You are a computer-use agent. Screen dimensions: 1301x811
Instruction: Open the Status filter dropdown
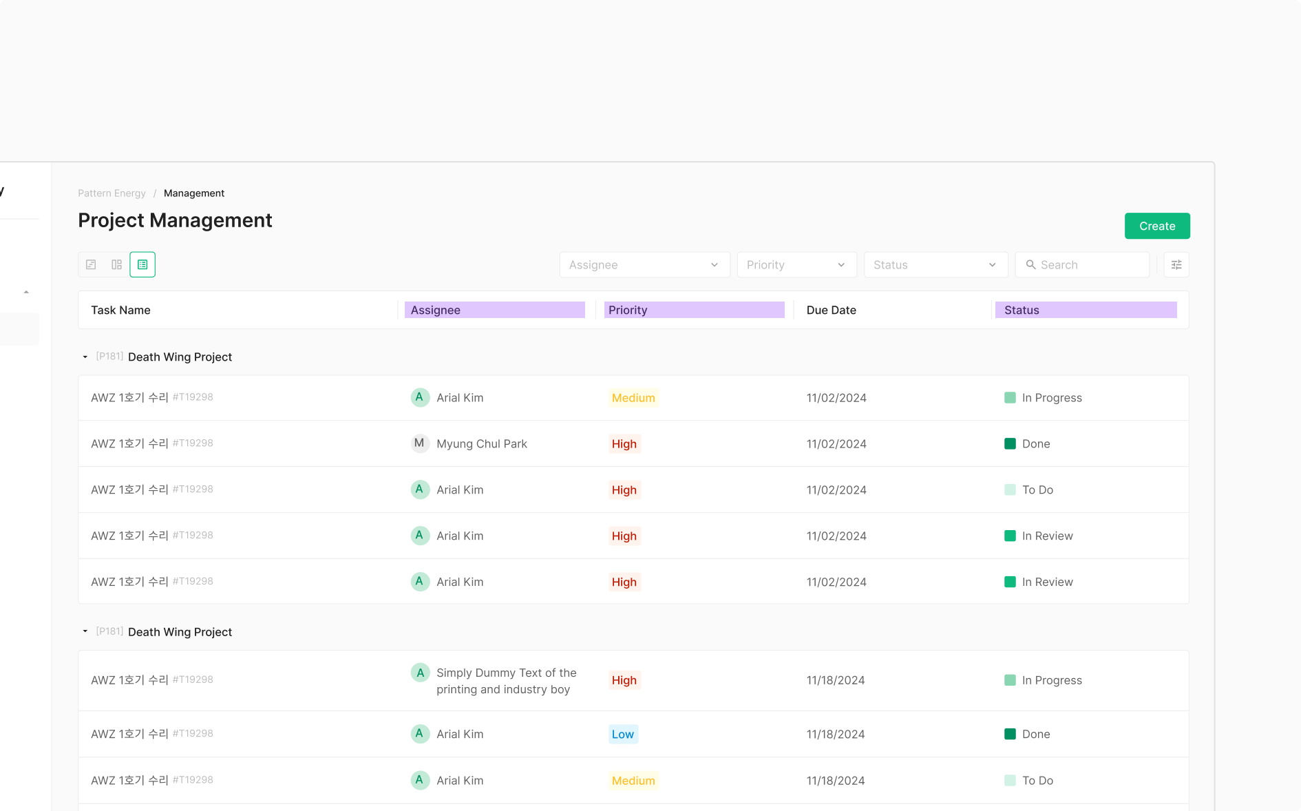click(935, 264)
